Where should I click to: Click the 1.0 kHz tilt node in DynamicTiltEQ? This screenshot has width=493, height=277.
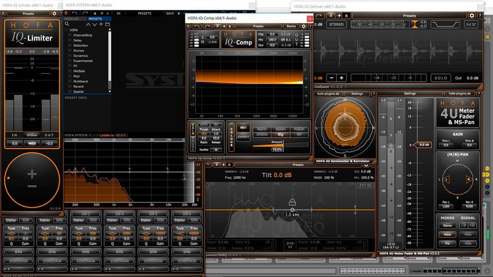coord(292,209)
